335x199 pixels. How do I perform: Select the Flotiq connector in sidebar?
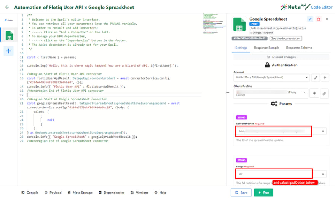click(8, 20)
